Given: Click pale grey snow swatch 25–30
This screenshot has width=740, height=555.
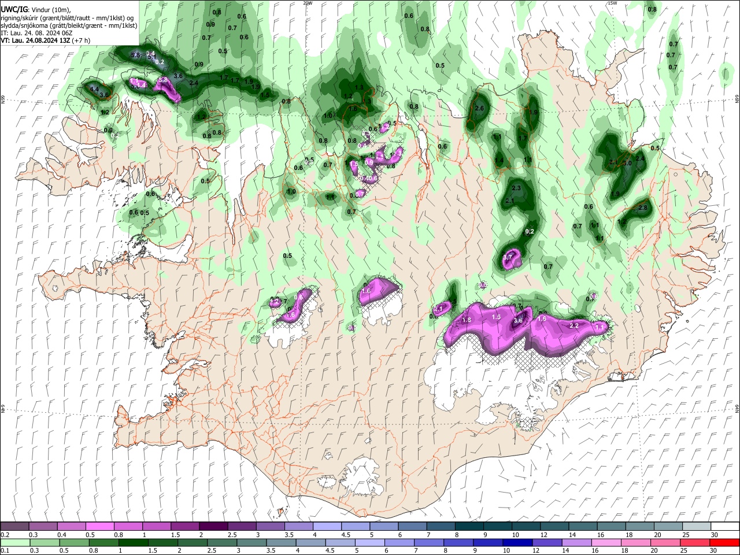Looking at the screenshot, I should (x=697, y=526).
